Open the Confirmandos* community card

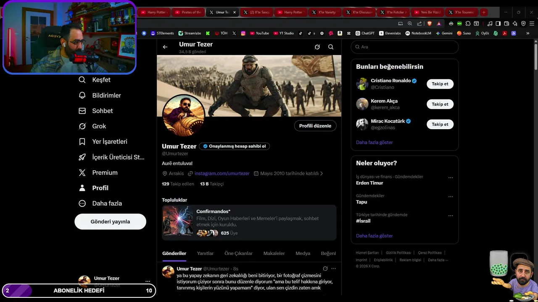pos(249,222)
